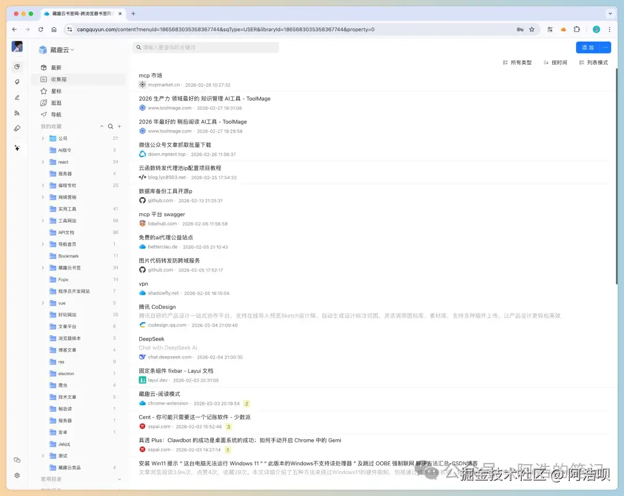Click the browser address bar URL
Image resolution: width=624 pixels, height=496 pixels.
click(225, 29)
